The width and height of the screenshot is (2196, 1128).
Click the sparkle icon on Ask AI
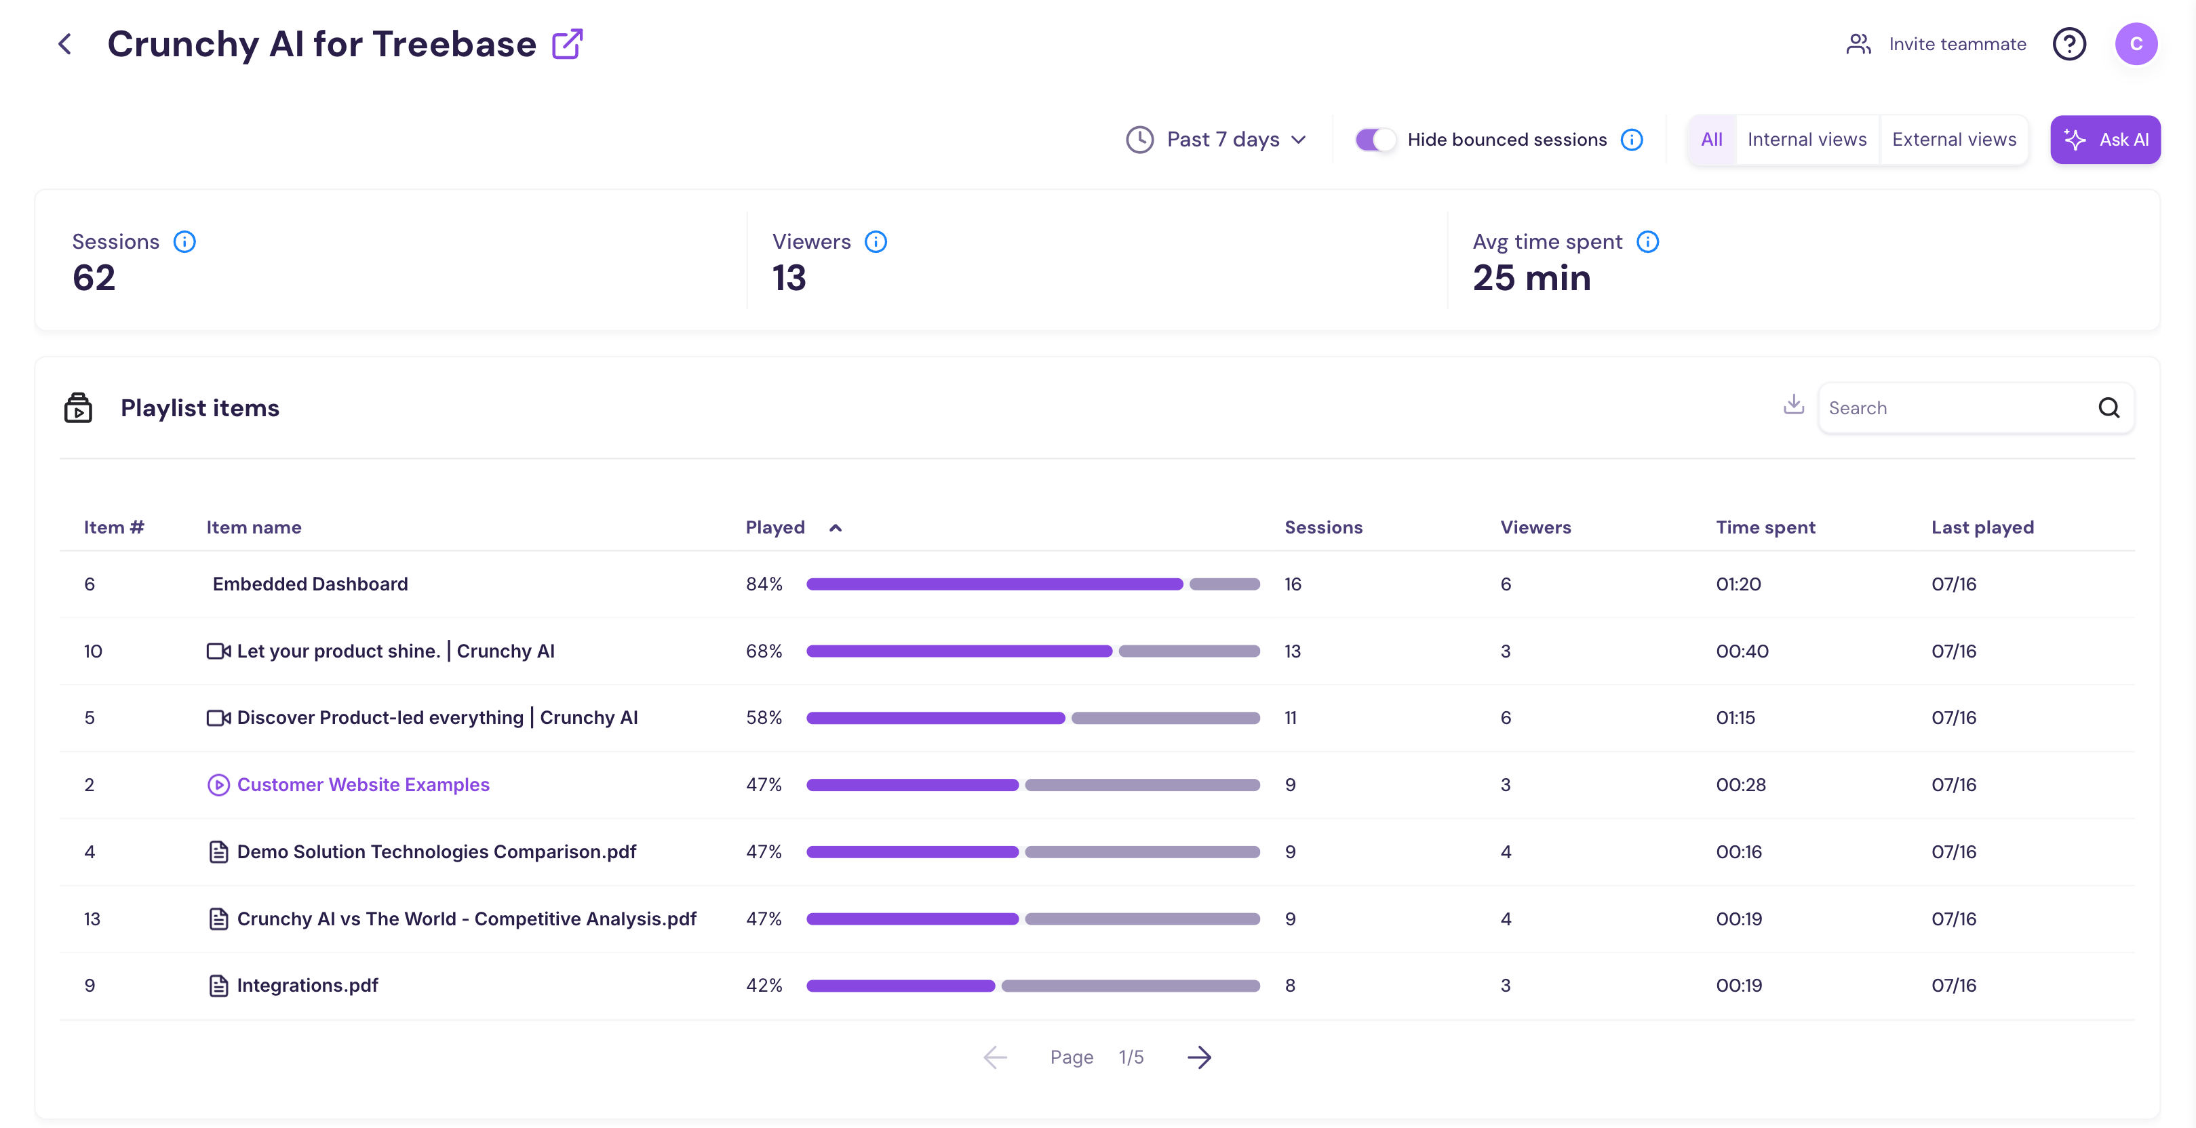2075,140
